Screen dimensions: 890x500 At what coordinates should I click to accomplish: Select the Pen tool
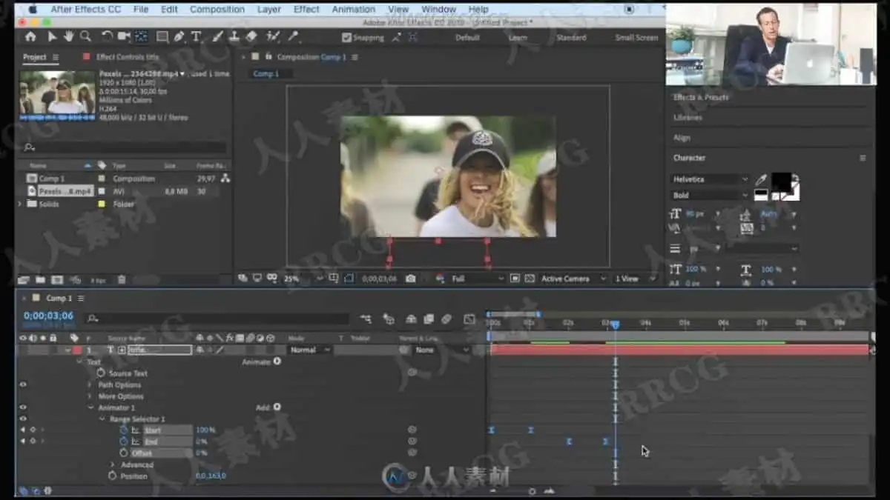click(179, 36)
